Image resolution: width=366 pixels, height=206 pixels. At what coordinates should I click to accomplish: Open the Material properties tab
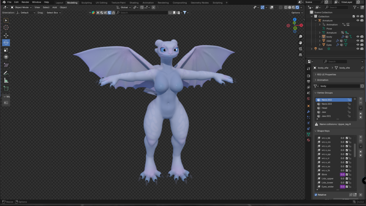(x=308, y=140)
